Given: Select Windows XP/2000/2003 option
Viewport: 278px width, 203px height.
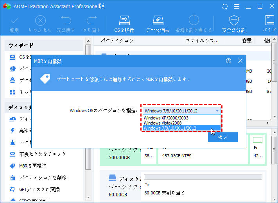Looking at the screenshot, I should (182, 118).
